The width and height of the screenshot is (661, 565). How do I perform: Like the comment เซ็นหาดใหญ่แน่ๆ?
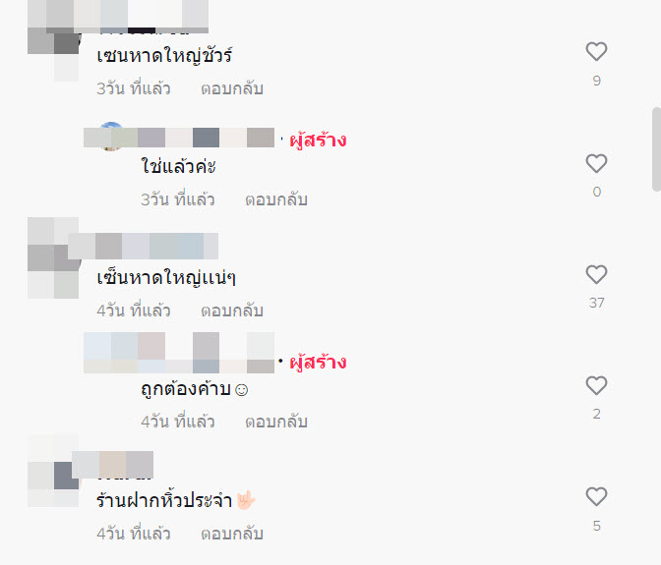click(x=596, y=274)
